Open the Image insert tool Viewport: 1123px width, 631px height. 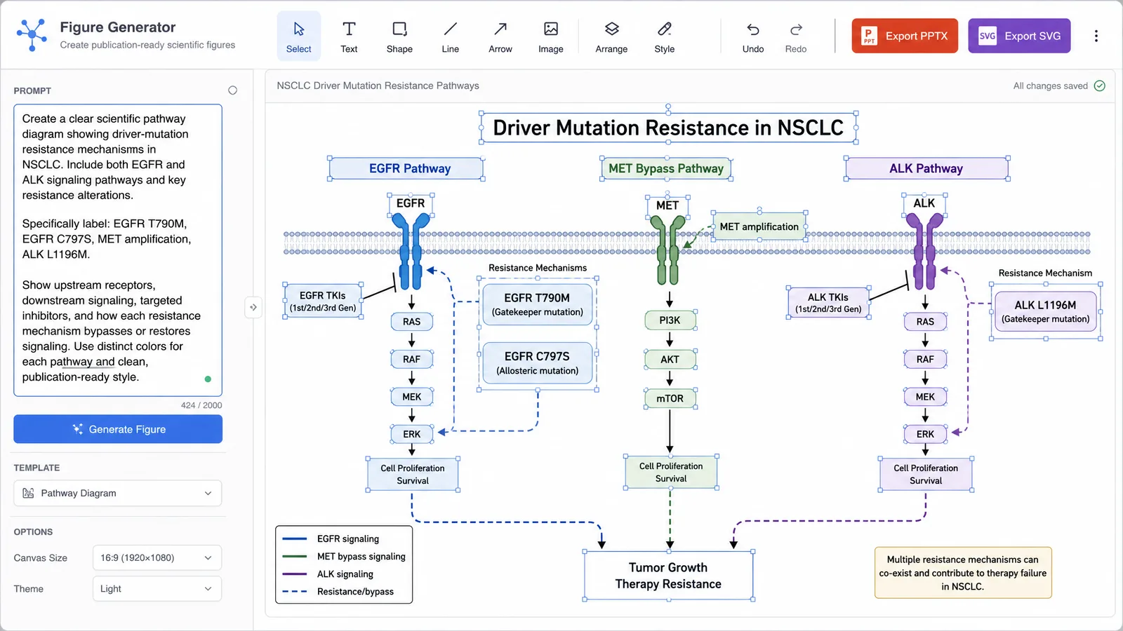[x=551, y=36]
